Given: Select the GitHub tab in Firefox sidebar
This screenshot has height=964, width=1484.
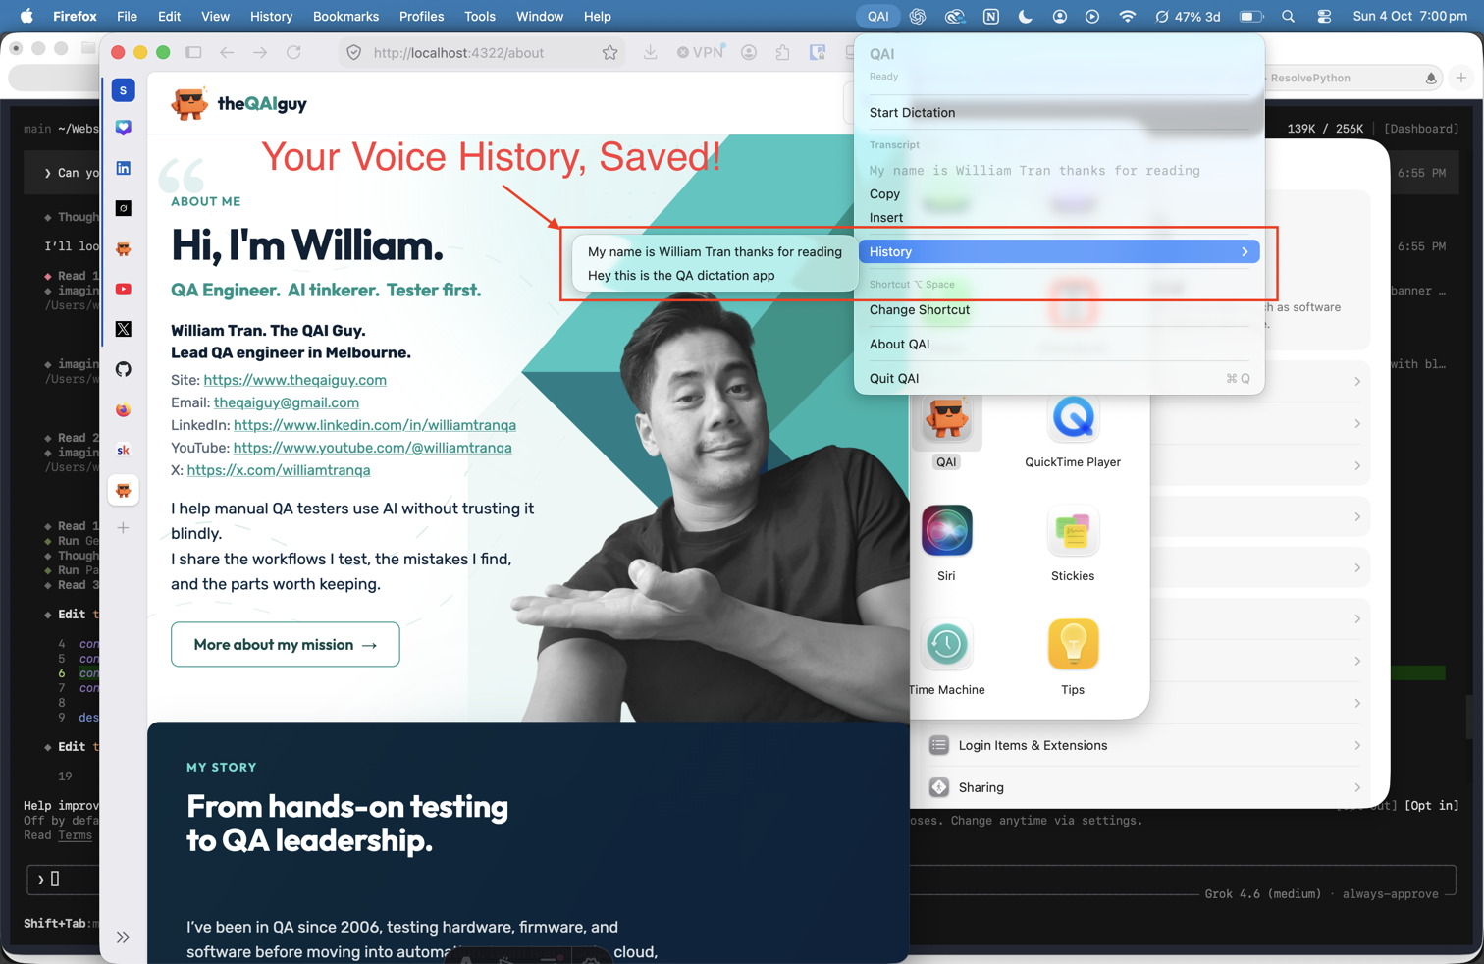Looking at the screenshot, I should [124, 369].
